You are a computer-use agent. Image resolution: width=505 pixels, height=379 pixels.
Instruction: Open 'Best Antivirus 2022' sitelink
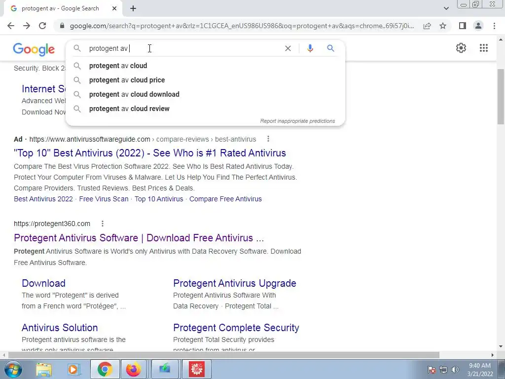[x=43, y=199]
